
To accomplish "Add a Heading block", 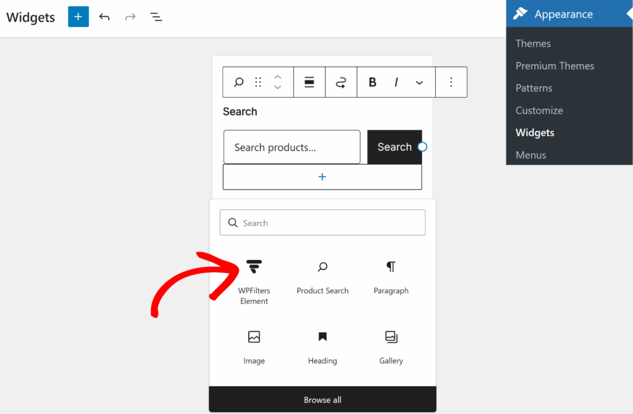I will point(322,346).
